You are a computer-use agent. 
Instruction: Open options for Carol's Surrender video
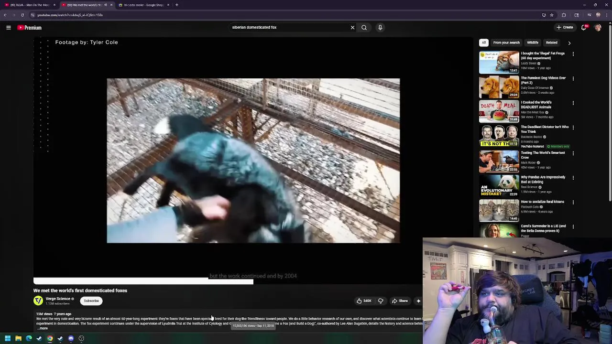[573, 226]
